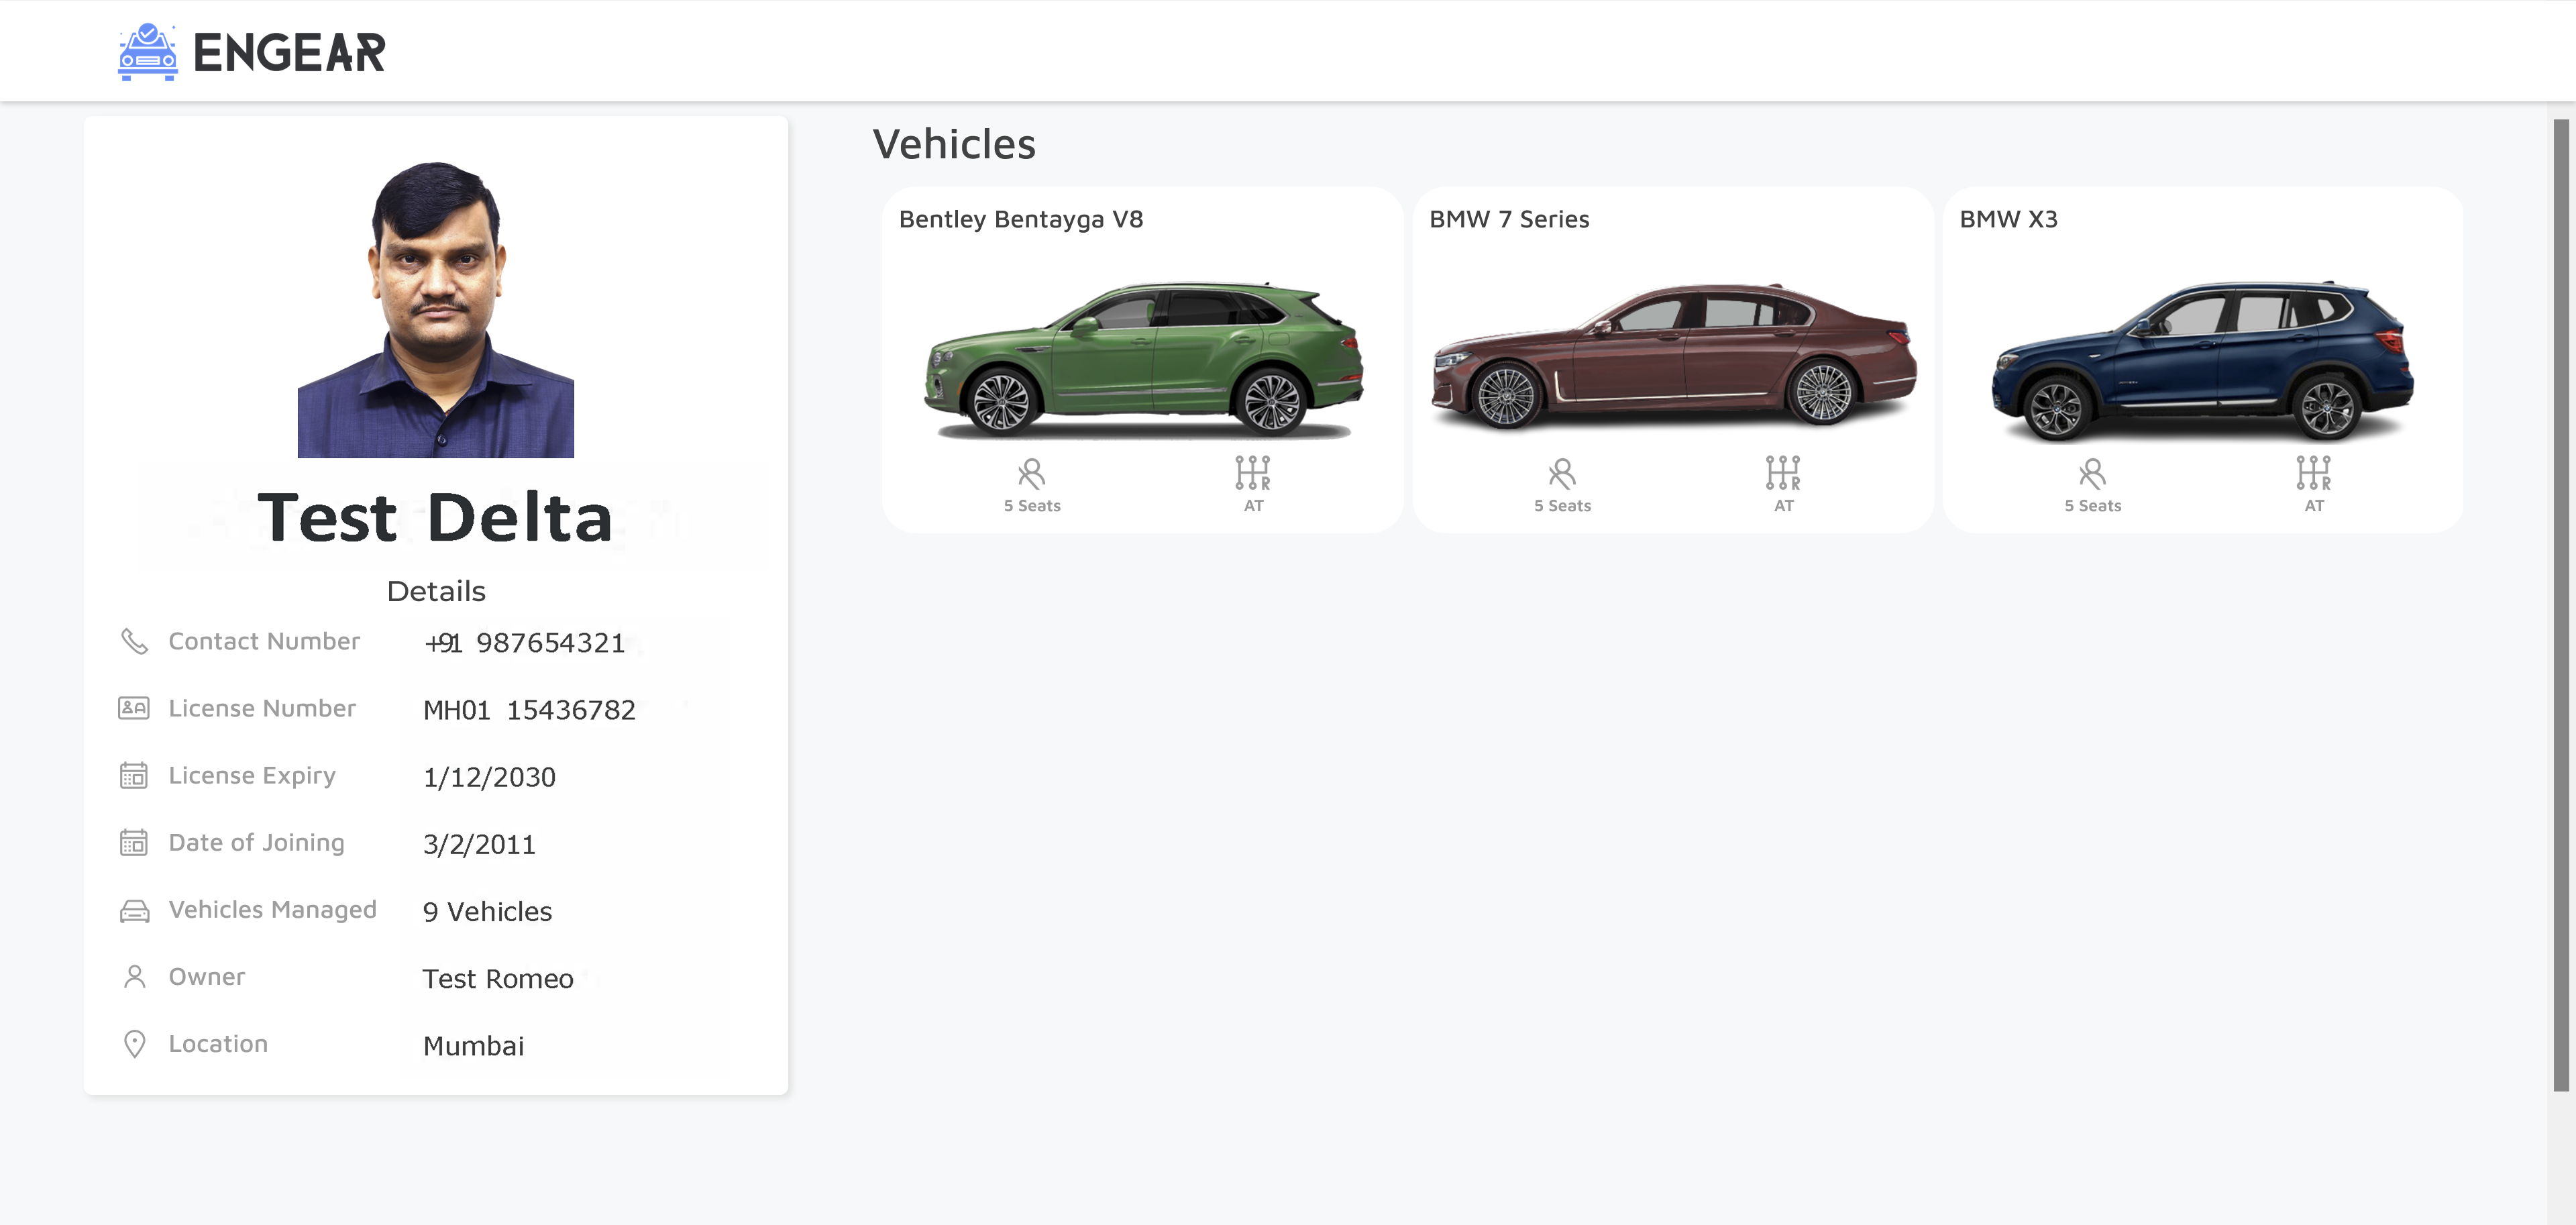Click the seats icon on BMW X3 card
This screenshot has height=1225, width=2576.
pos(2092,473)
